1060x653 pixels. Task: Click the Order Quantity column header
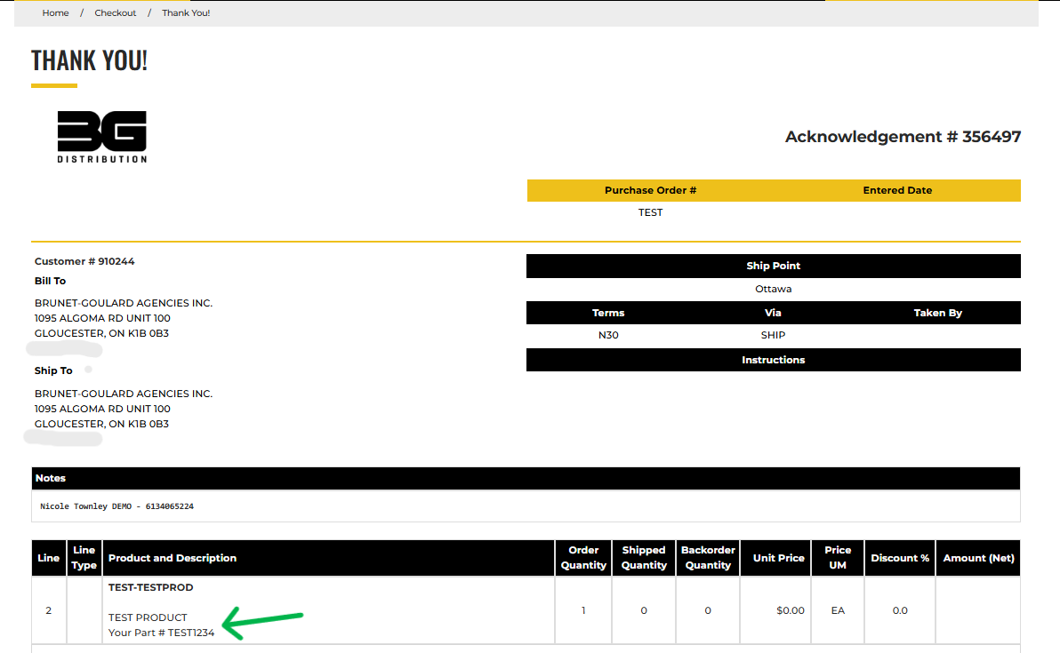coord(583,558)
